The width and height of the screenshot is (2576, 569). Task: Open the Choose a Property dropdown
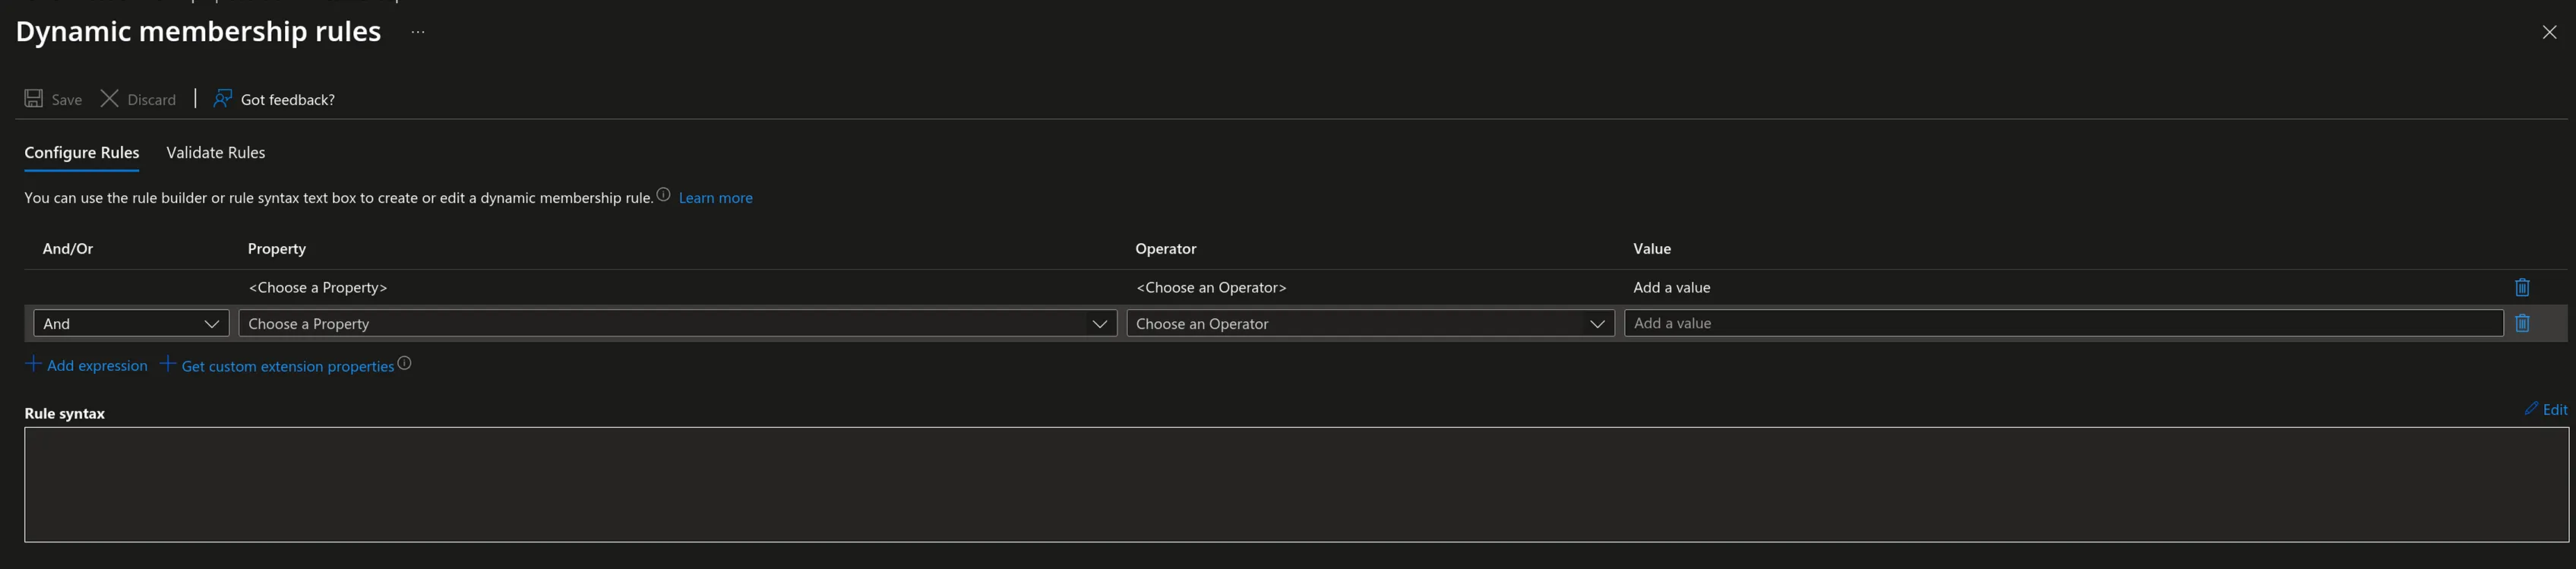[x=677, y=323]
